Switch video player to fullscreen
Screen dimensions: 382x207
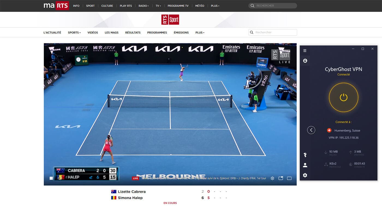(289, 178)
